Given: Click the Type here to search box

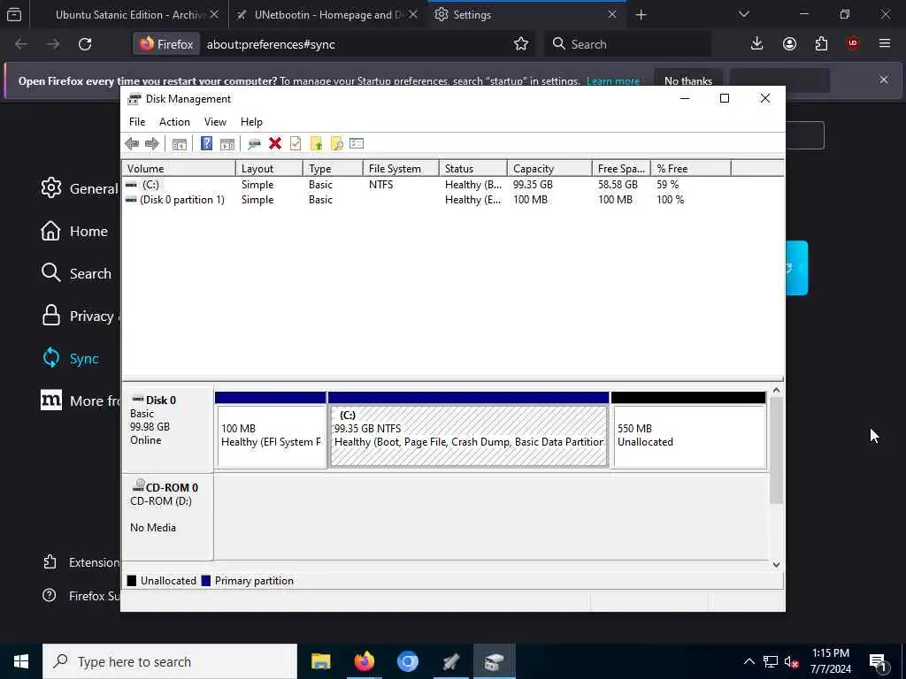Looking at the screenshot, I should pos(170,661).
